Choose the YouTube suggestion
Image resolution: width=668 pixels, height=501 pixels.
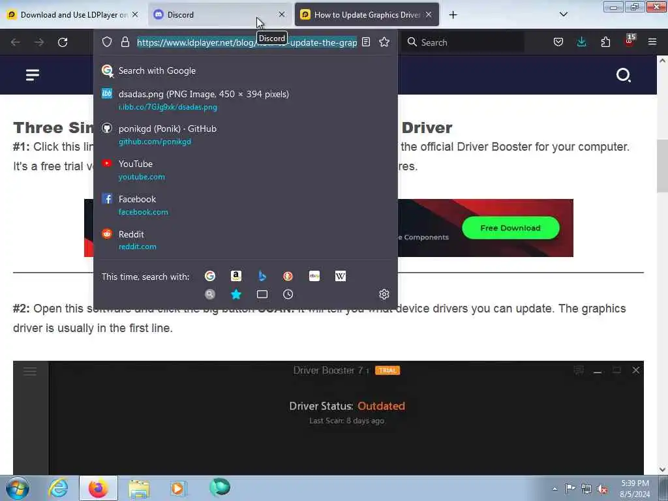[x=245, y=170]
